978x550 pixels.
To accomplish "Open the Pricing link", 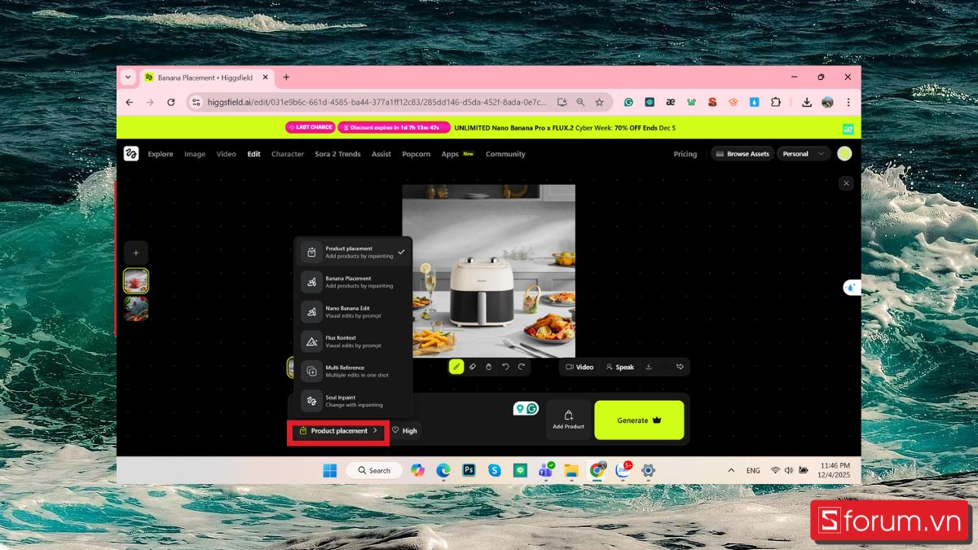I will coord(685,153).
